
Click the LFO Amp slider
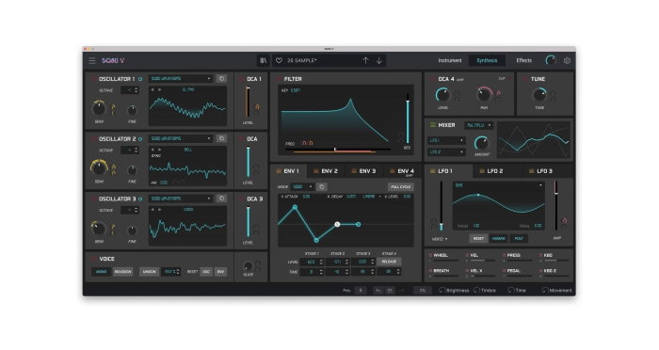click(555, 206)
